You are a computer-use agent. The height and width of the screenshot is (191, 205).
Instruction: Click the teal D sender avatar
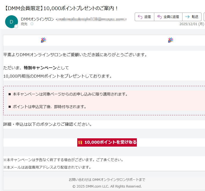click(x=12, y=22)
